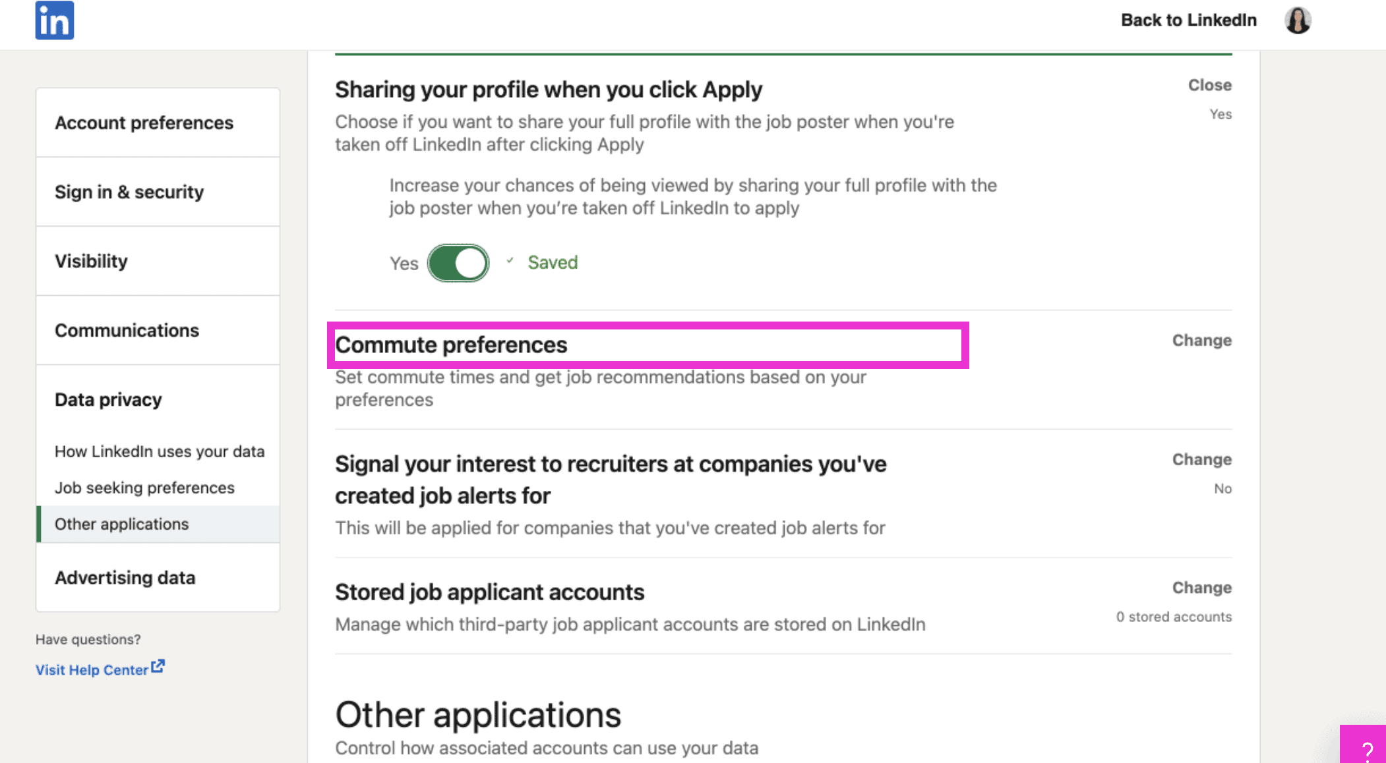
Task: Open Change for signaling interest to recruiters
Action: (x=1201, y=459)
